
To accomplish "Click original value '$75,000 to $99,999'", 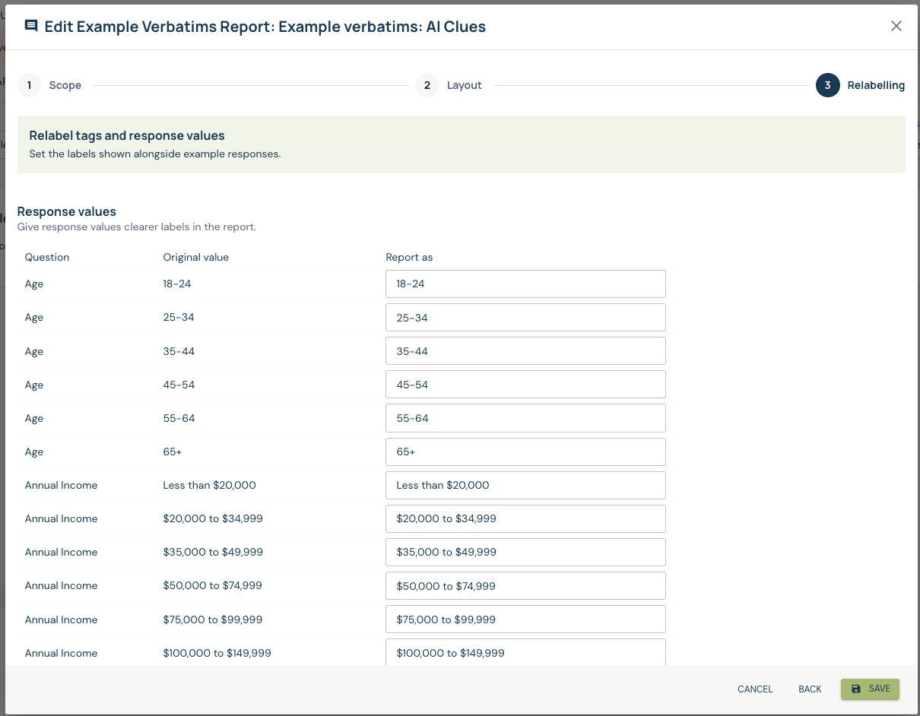I will click(x=213, y=619).
